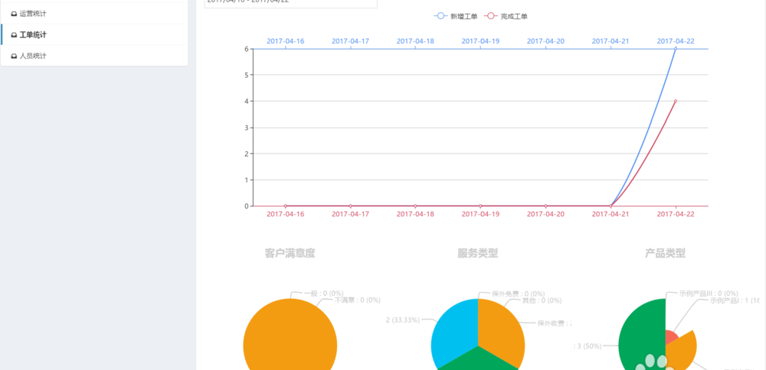766x370 pixels.
Task: Click the inbox icon beside 工单统计
Action: [14, 35]
